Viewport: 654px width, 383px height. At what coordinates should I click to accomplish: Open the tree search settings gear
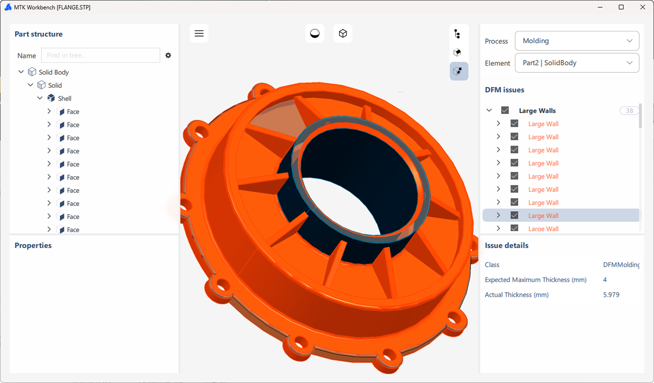point(168,55)
